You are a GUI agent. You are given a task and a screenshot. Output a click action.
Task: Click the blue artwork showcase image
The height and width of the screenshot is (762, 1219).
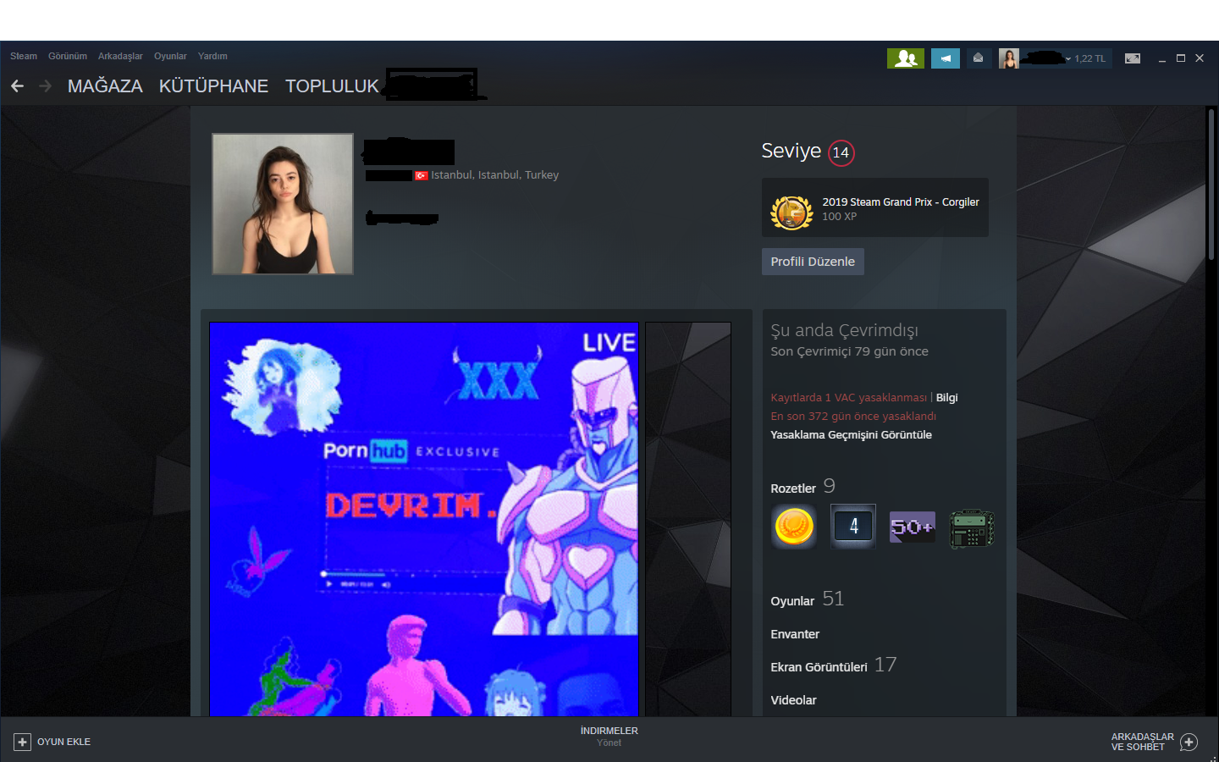point(424,519)
